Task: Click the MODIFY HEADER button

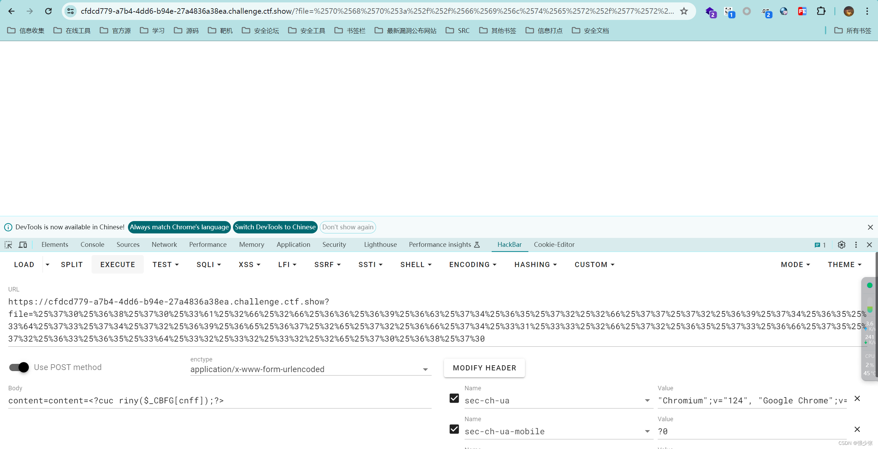Action: (484, 368)
